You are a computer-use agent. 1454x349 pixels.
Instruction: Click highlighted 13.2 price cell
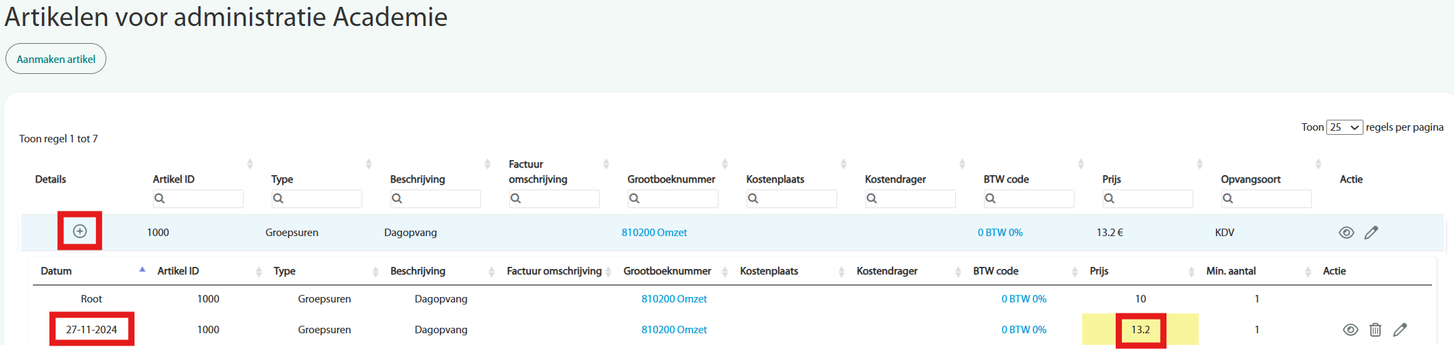[1140, 330]
